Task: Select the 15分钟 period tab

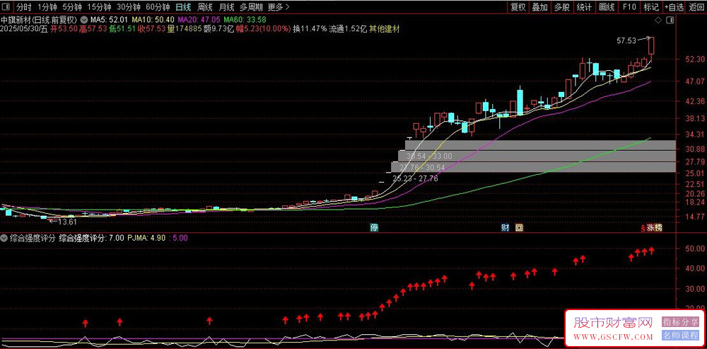Action: click(x=99, y=7)
